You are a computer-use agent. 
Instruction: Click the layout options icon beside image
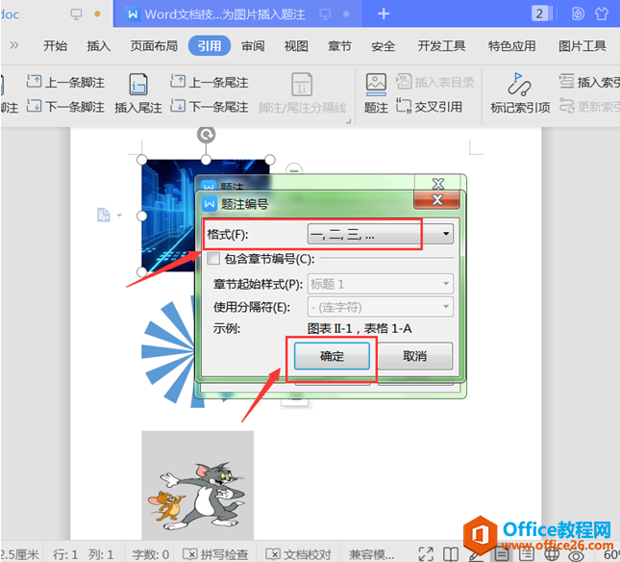point(104,215)
